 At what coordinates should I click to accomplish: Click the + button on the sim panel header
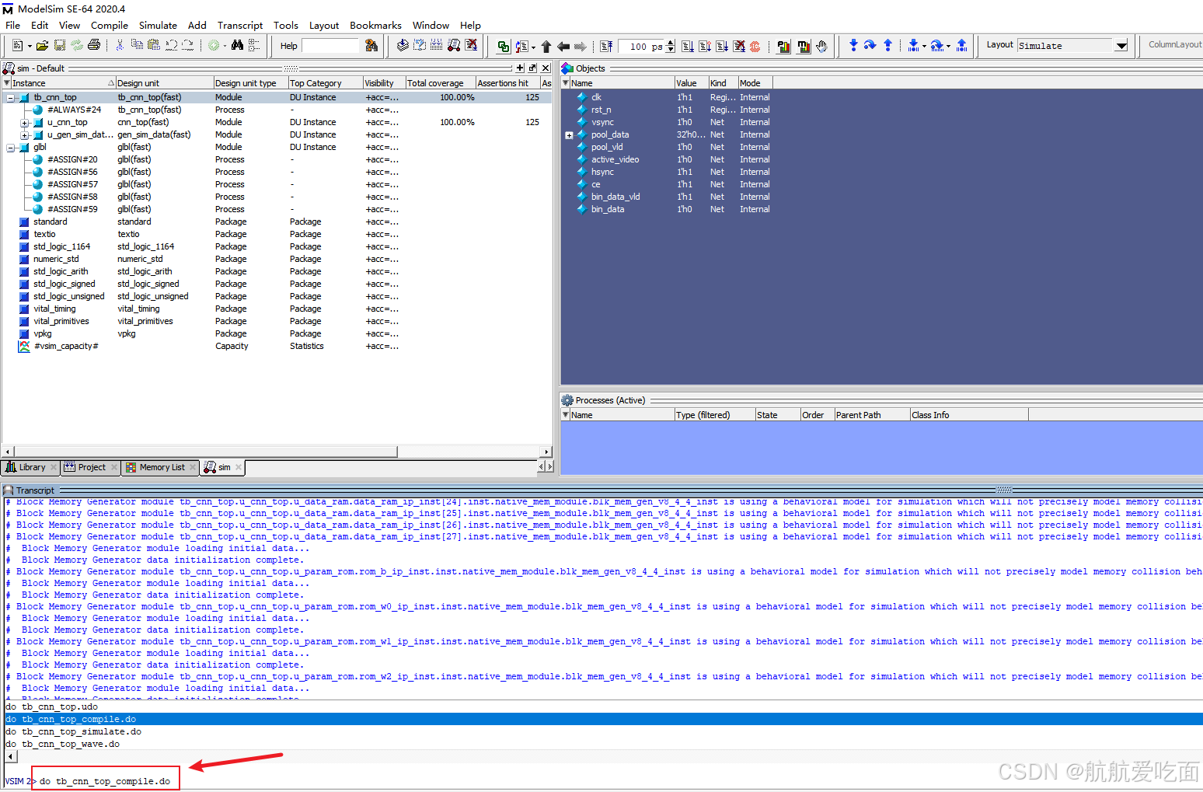tap(519, 68)
